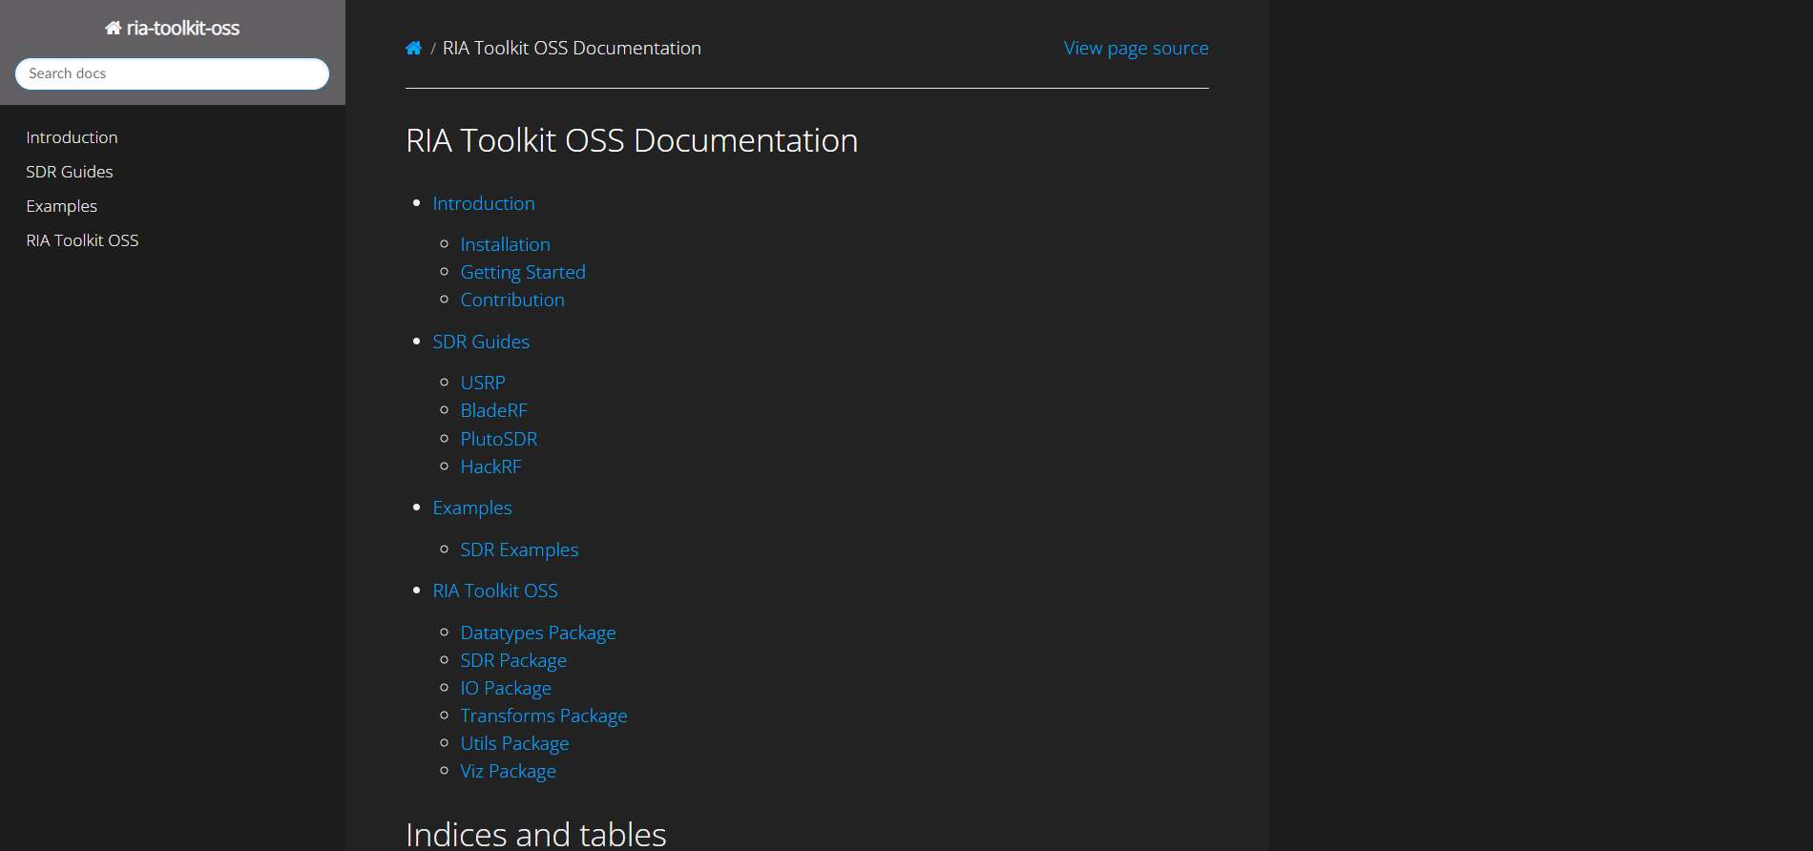
Task: Open the Datatypes Package reference
Action: click(537, 633)
